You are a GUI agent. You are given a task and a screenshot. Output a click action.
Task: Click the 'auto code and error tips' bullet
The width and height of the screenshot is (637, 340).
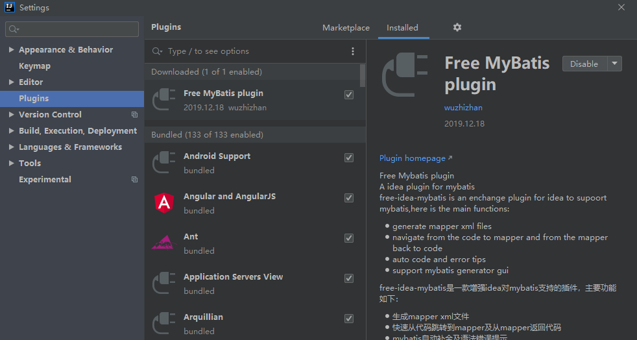[x=439, y=259]
